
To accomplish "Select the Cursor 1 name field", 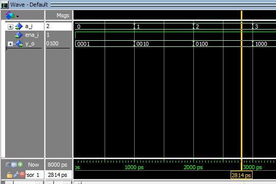I will click(x=35, y=175).
